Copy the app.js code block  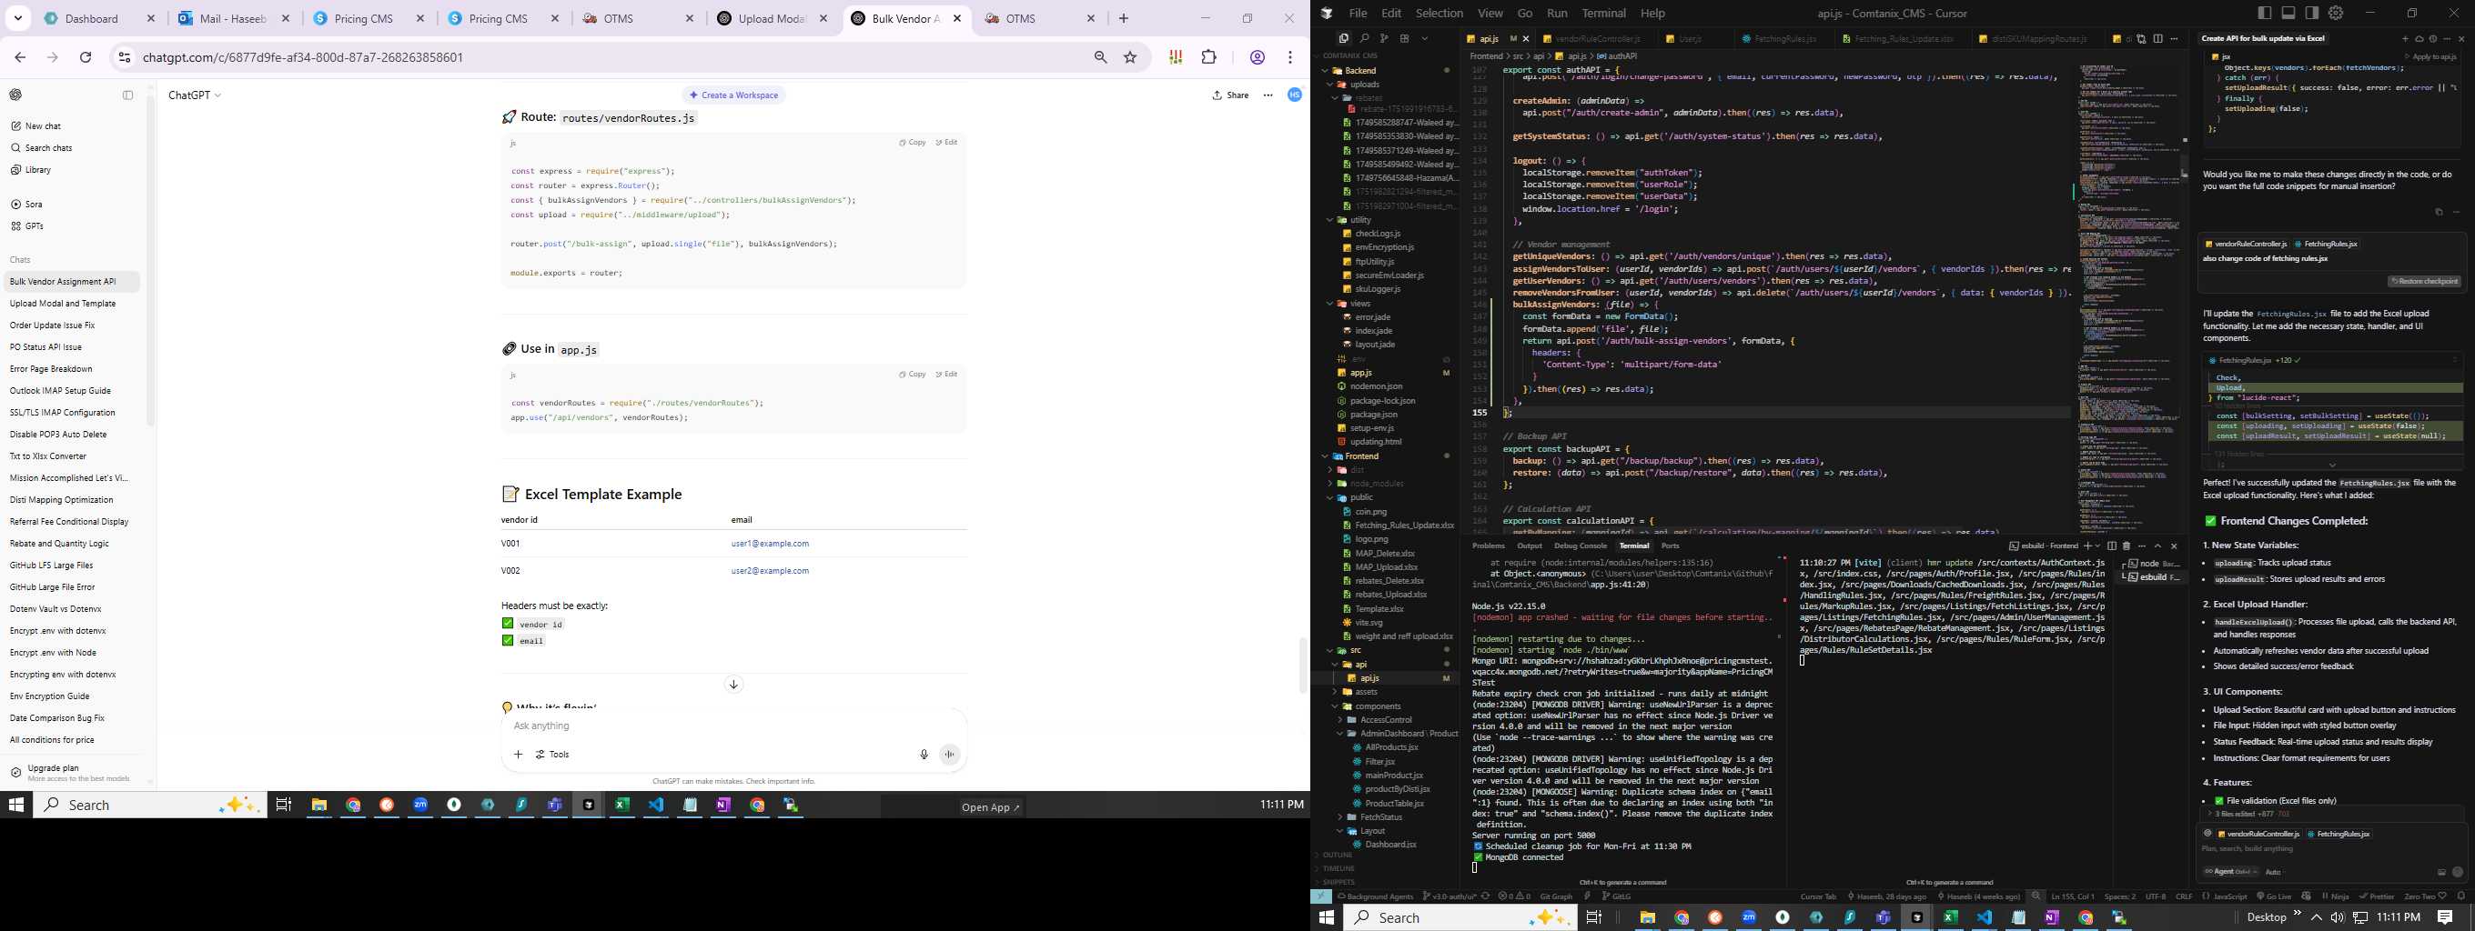(x=913, y=375)
